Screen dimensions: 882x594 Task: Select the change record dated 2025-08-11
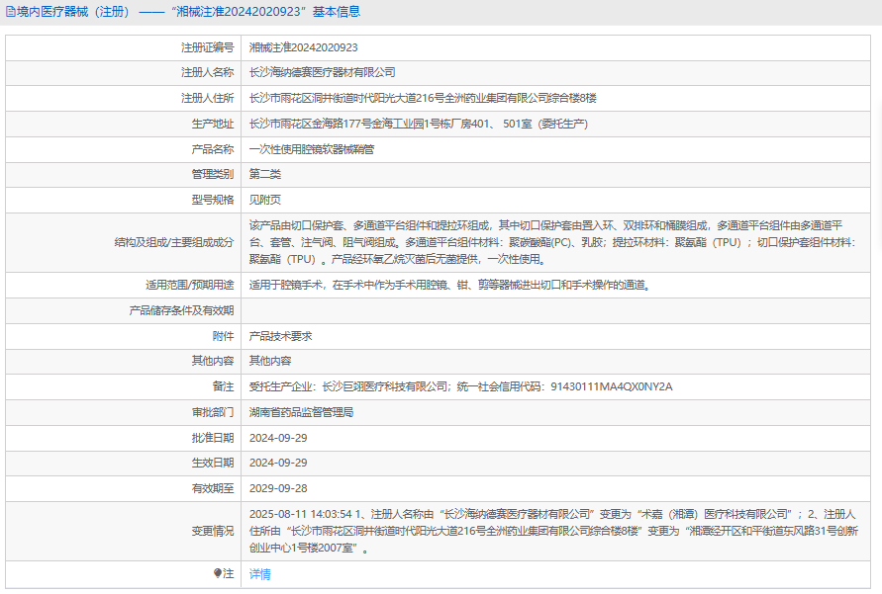click(553, 531)
